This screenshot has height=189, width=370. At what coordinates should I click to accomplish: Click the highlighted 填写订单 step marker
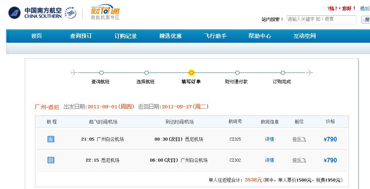click(x=192, y=73)
